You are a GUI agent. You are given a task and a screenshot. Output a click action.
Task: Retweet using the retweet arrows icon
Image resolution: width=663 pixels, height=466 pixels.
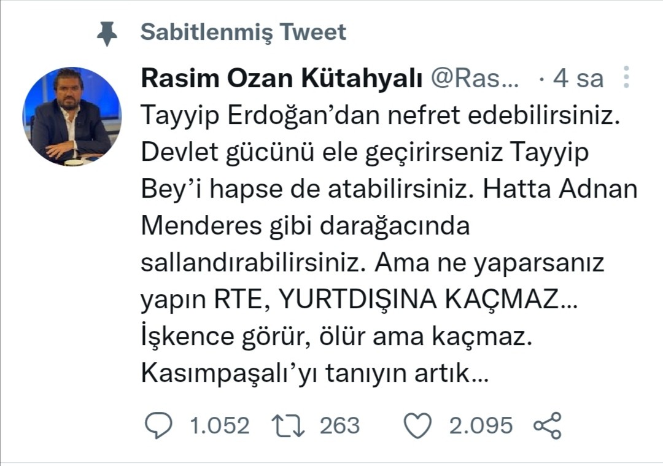pyautogui.click(x=288, y=425)
